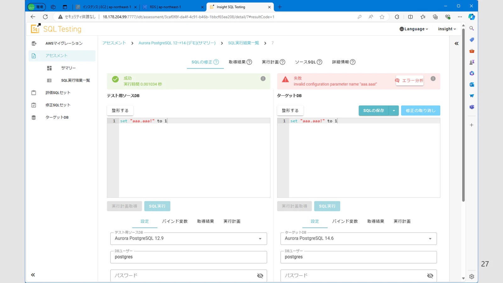Open 修正SQLセット checklist icon
Screen dimensions: 503x283
pos(34,105)
